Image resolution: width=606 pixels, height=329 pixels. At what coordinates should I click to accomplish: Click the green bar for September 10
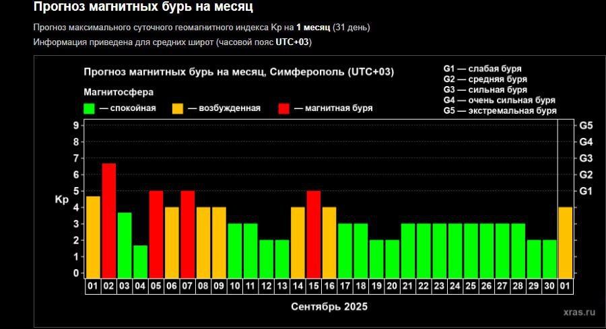(235, 250)
